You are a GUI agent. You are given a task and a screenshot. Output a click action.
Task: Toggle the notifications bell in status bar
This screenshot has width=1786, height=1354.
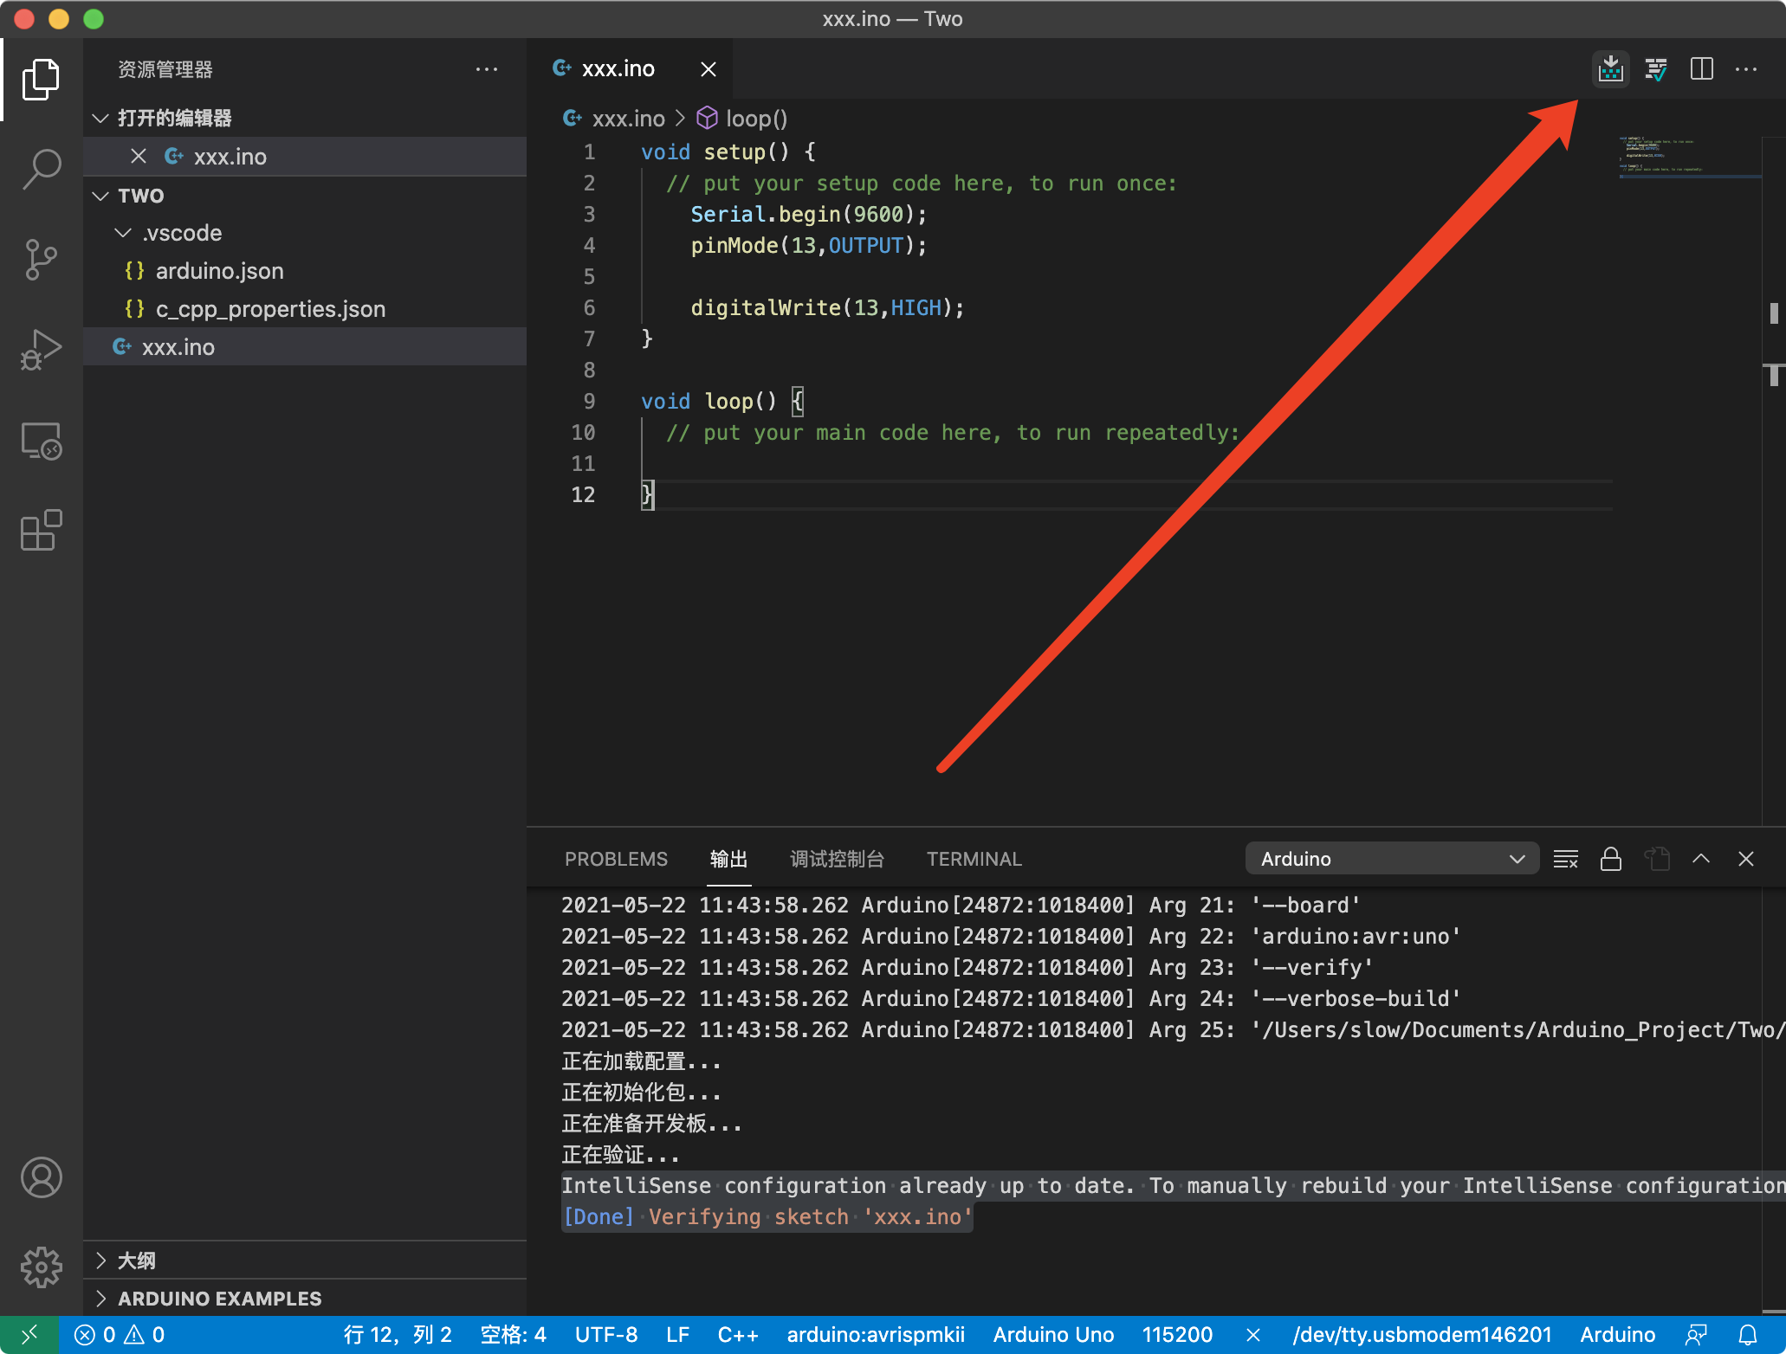point(1748,1335)
